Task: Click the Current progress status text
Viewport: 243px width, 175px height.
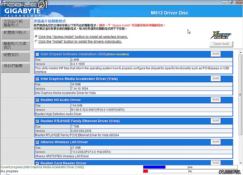Action: tap(42, 167)
